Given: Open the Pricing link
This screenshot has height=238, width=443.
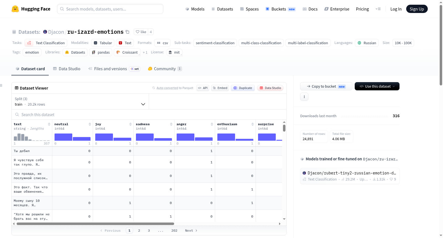Looking at the screenshot, I should [362, 9].
